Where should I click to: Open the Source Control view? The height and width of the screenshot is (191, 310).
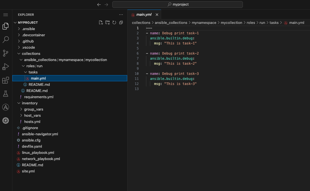click(x=6, y=53)
